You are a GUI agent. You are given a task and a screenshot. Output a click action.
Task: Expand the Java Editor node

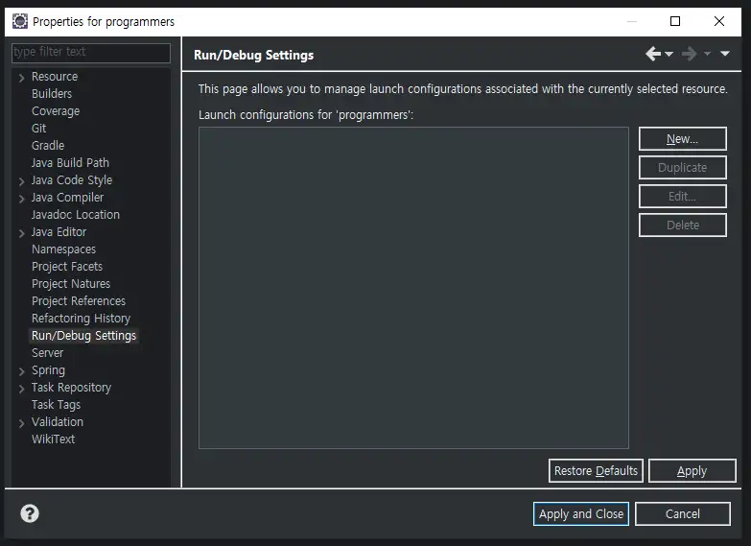21,233
